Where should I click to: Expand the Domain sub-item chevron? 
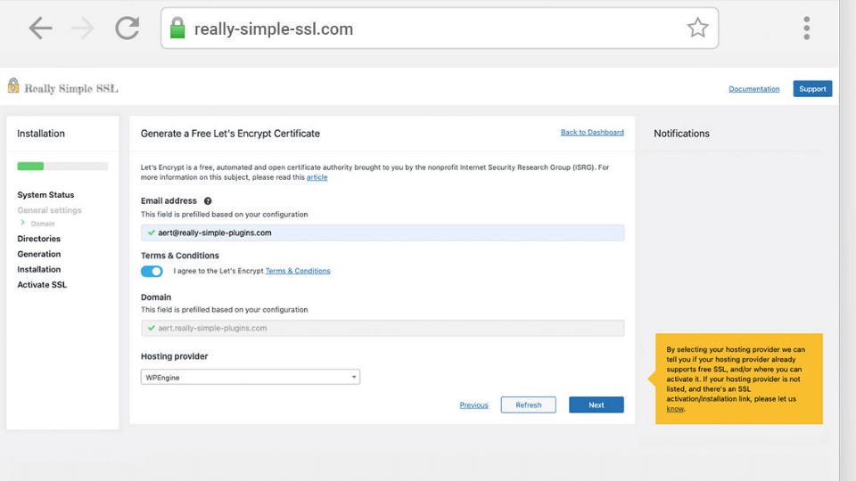(x=22, y=223)
